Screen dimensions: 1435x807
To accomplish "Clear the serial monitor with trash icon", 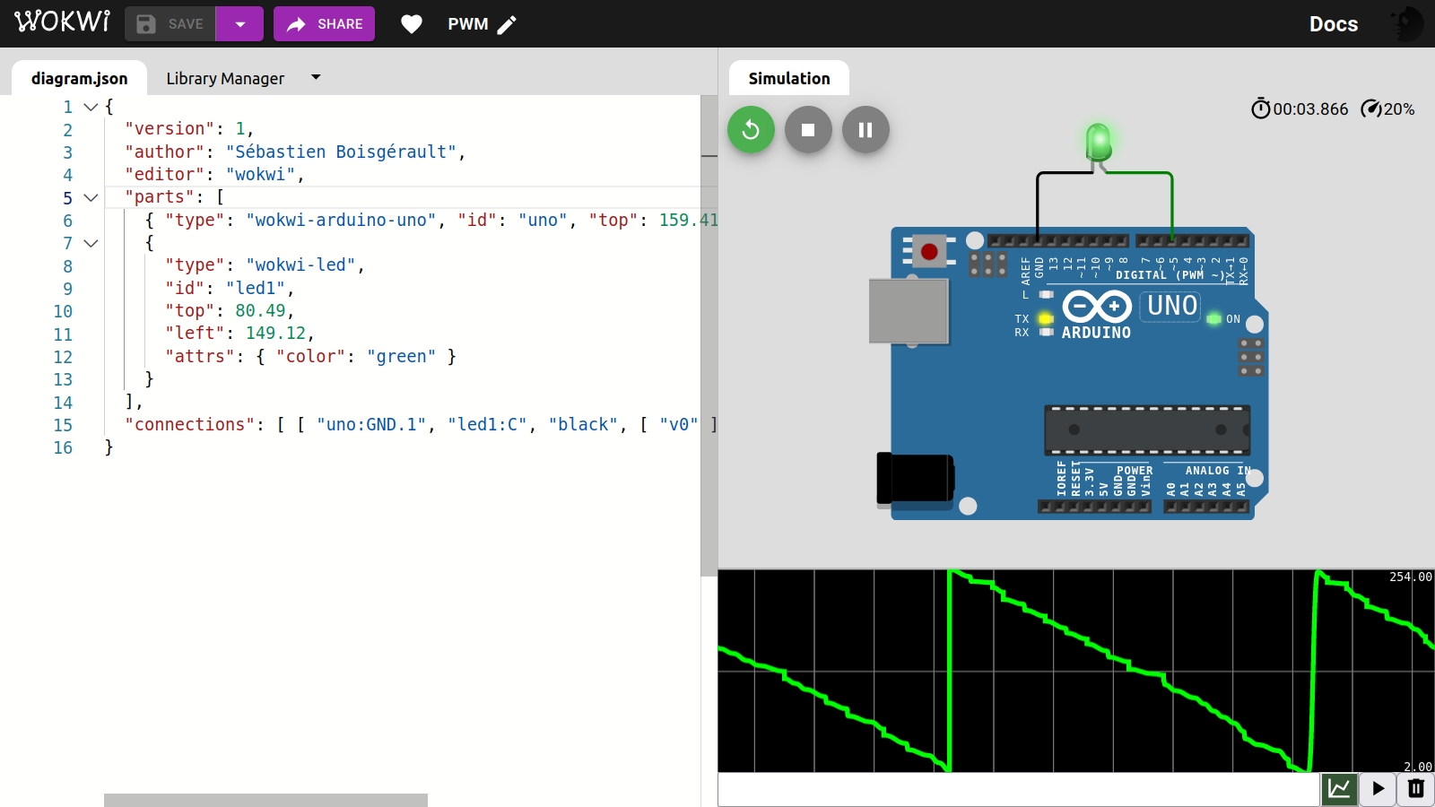I will point(1416,789).
